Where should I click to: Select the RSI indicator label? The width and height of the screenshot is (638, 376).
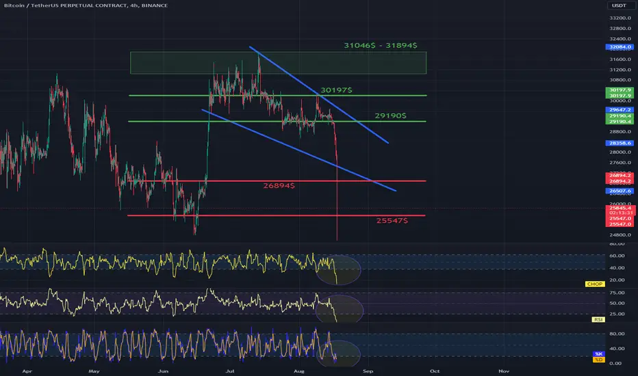598,319
